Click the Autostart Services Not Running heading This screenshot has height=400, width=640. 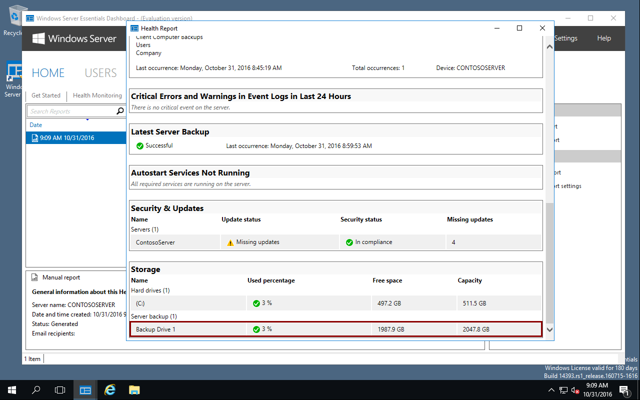pos(190,173)
